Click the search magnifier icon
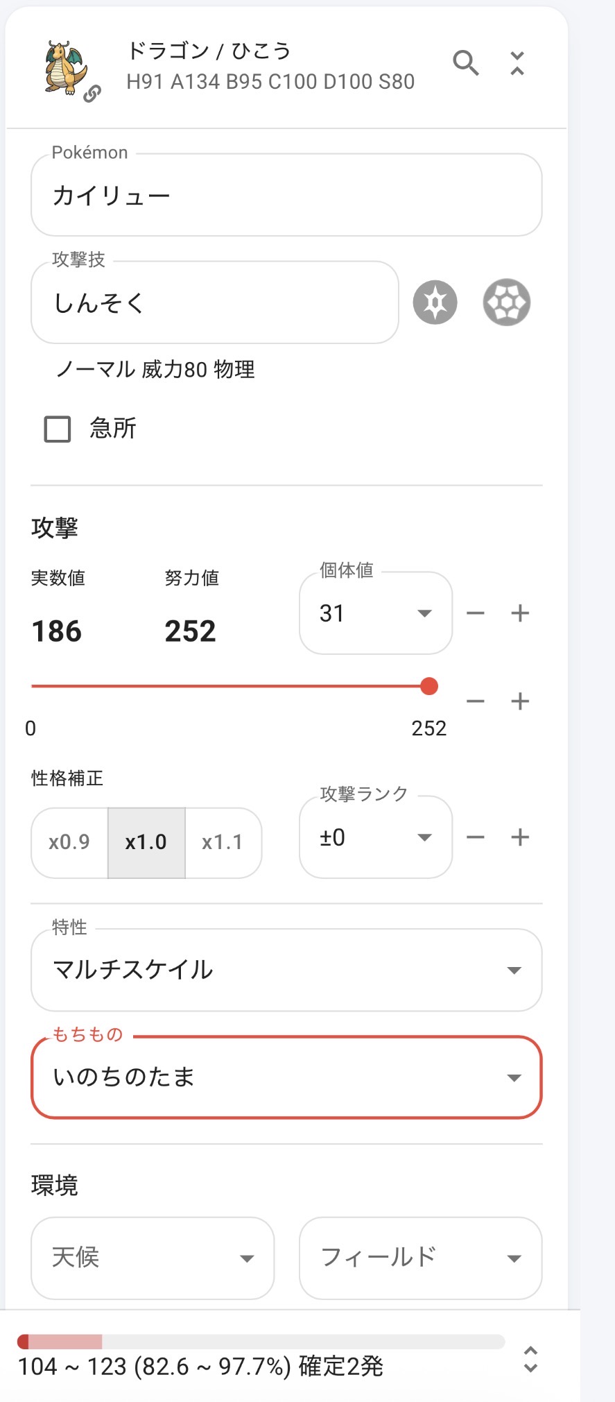Image resolution: width=615 pixels, height=1402 pixels. click(466, 63)
